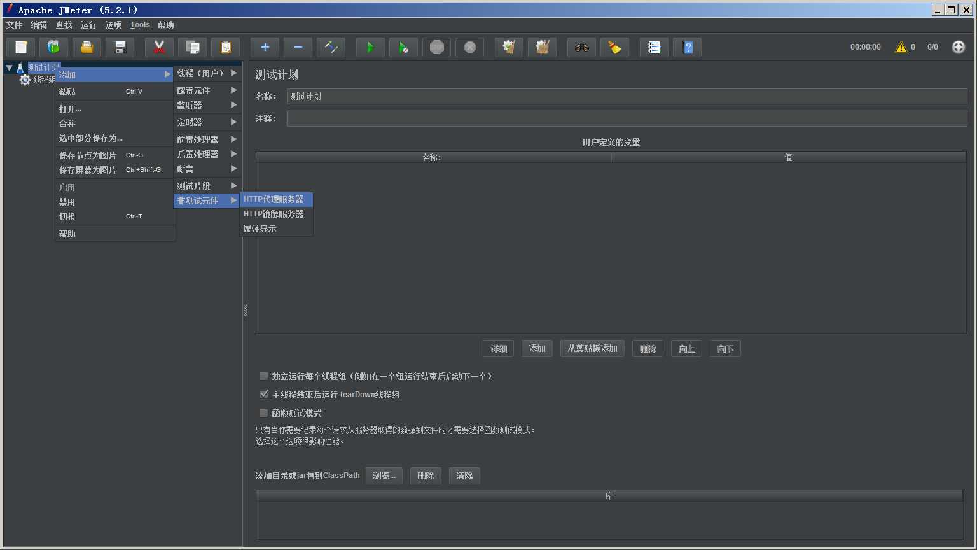Click the thread group gear icon in tree
The width and height of the screenshot is (977, 550).
(25, 80)
